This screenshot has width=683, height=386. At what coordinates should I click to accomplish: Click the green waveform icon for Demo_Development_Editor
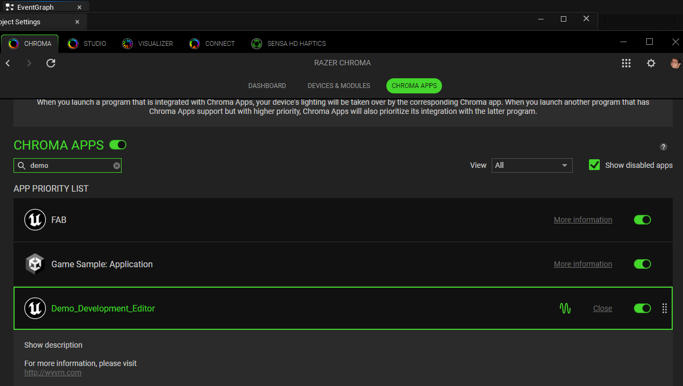(x=565, y=308)
